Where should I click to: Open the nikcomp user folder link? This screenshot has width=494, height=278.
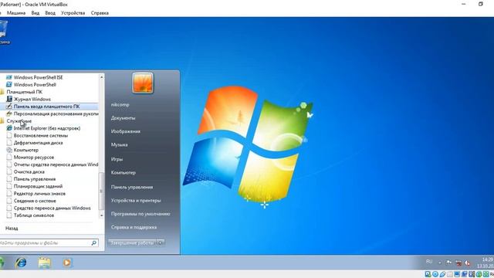tap(120, 104)
